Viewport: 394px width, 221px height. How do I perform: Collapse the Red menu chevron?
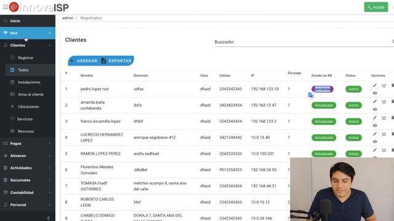click(50, 33)
